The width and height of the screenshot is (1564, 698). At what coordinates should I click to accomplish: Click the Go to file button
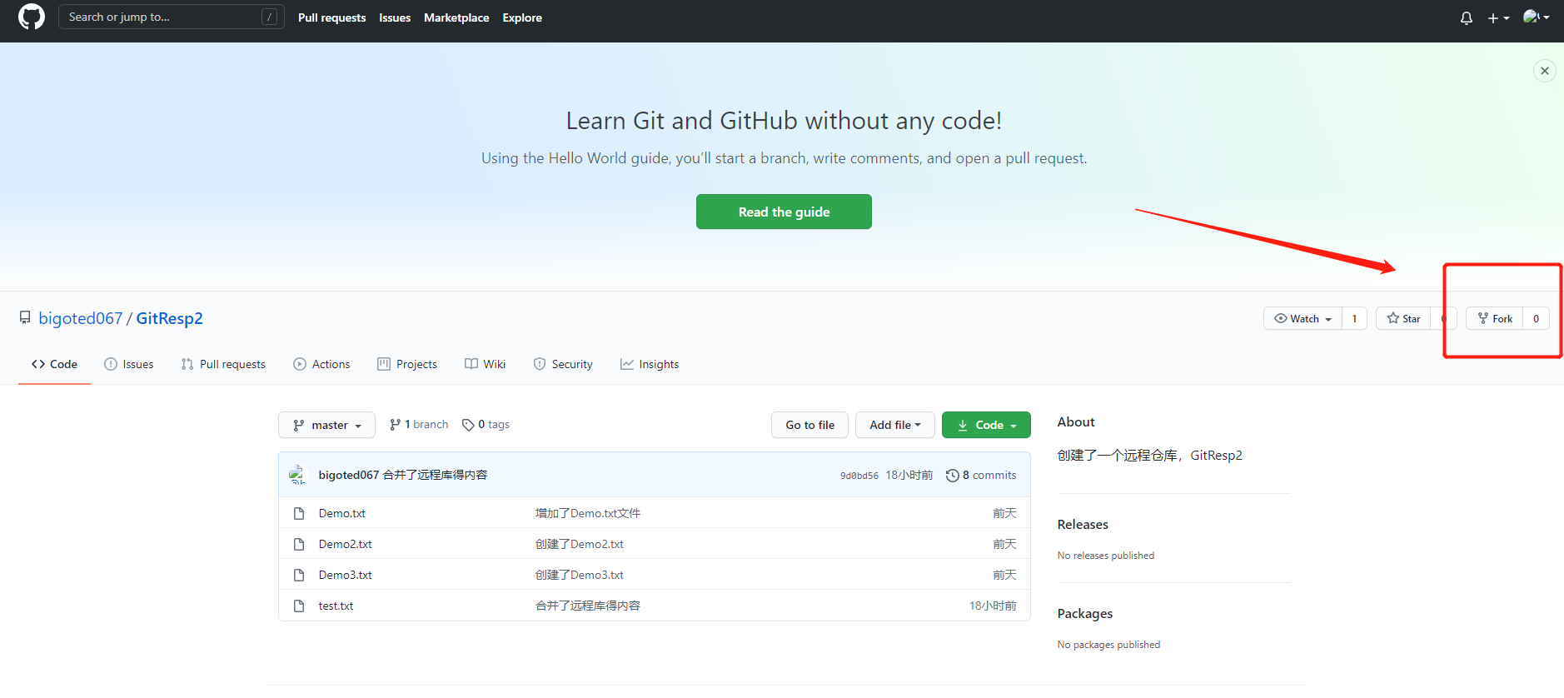point(809,425)
